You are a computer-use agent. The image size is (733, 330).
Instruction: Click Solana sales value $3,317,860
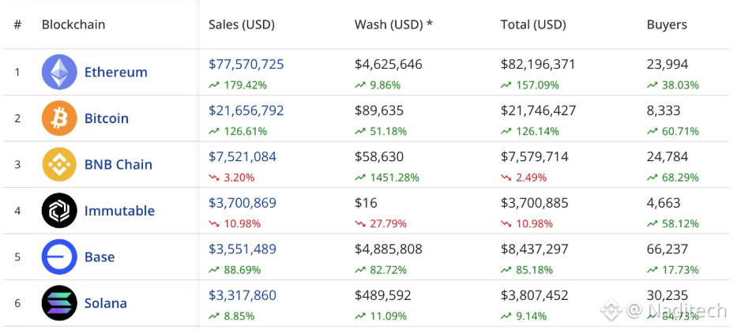(242, 295)
